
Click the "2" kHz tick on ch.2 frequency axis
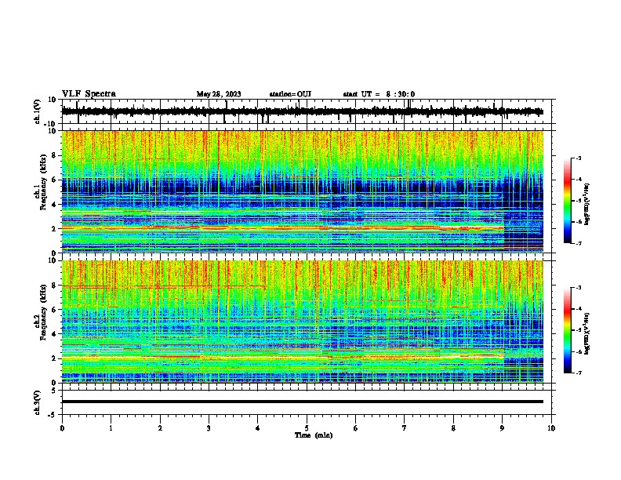click(54, 358)
